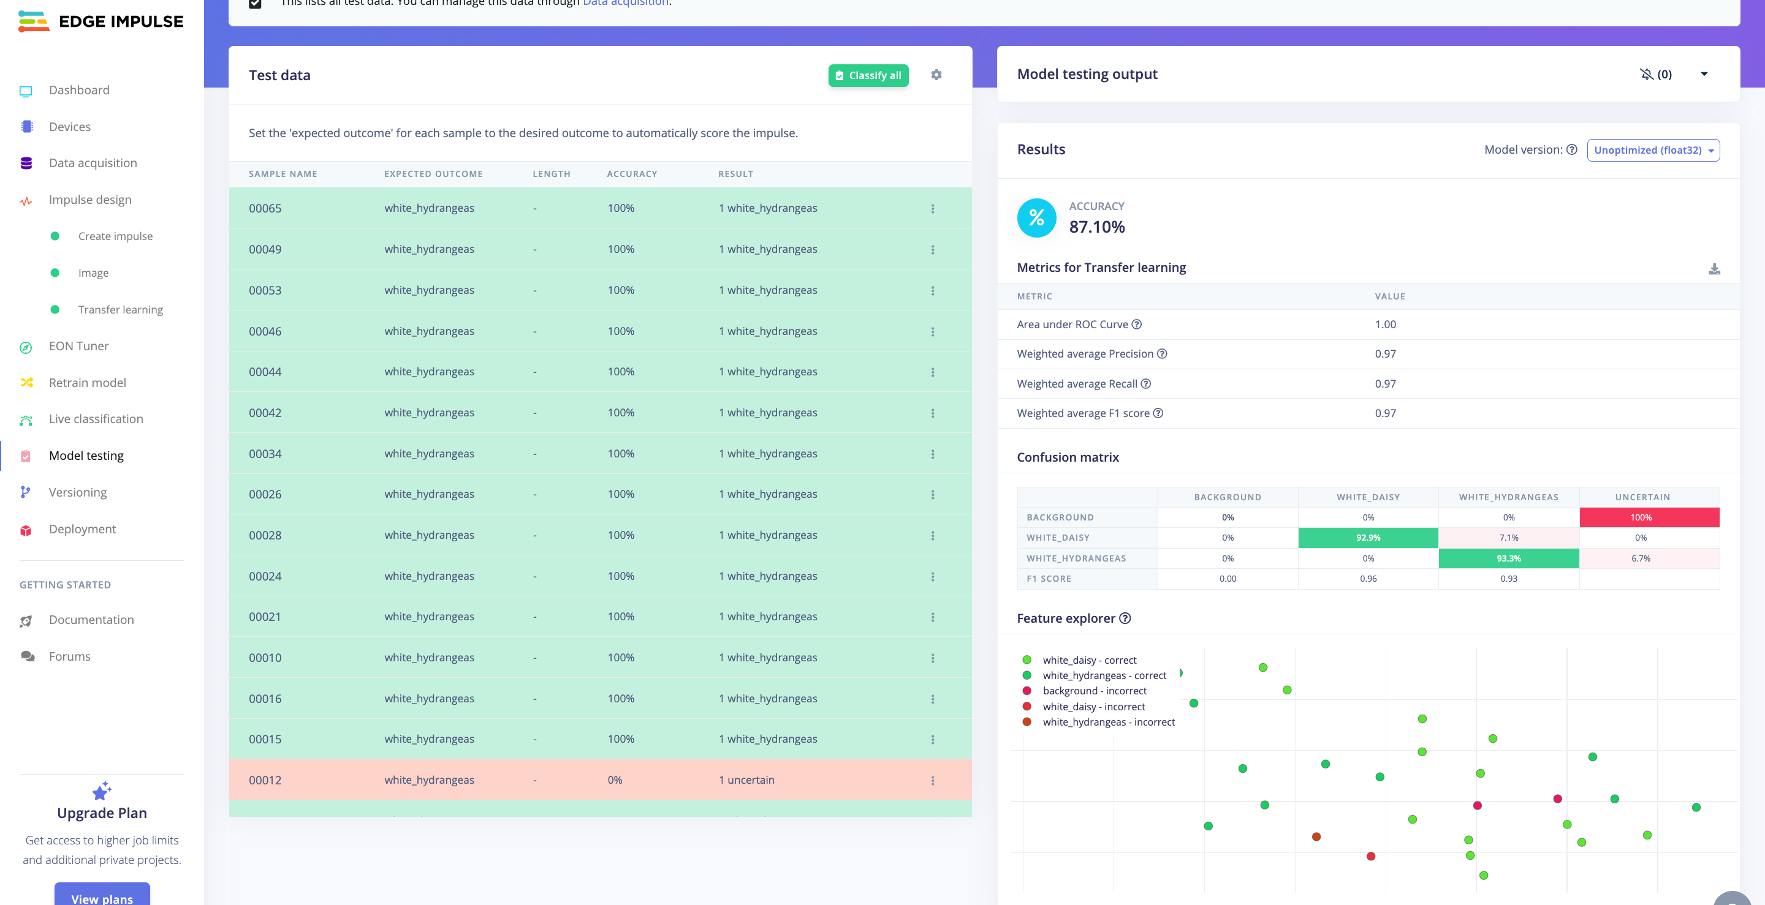Open row menu for sample 00028
The width and height of the screenshot is (1765, 905).
(932, 536)
